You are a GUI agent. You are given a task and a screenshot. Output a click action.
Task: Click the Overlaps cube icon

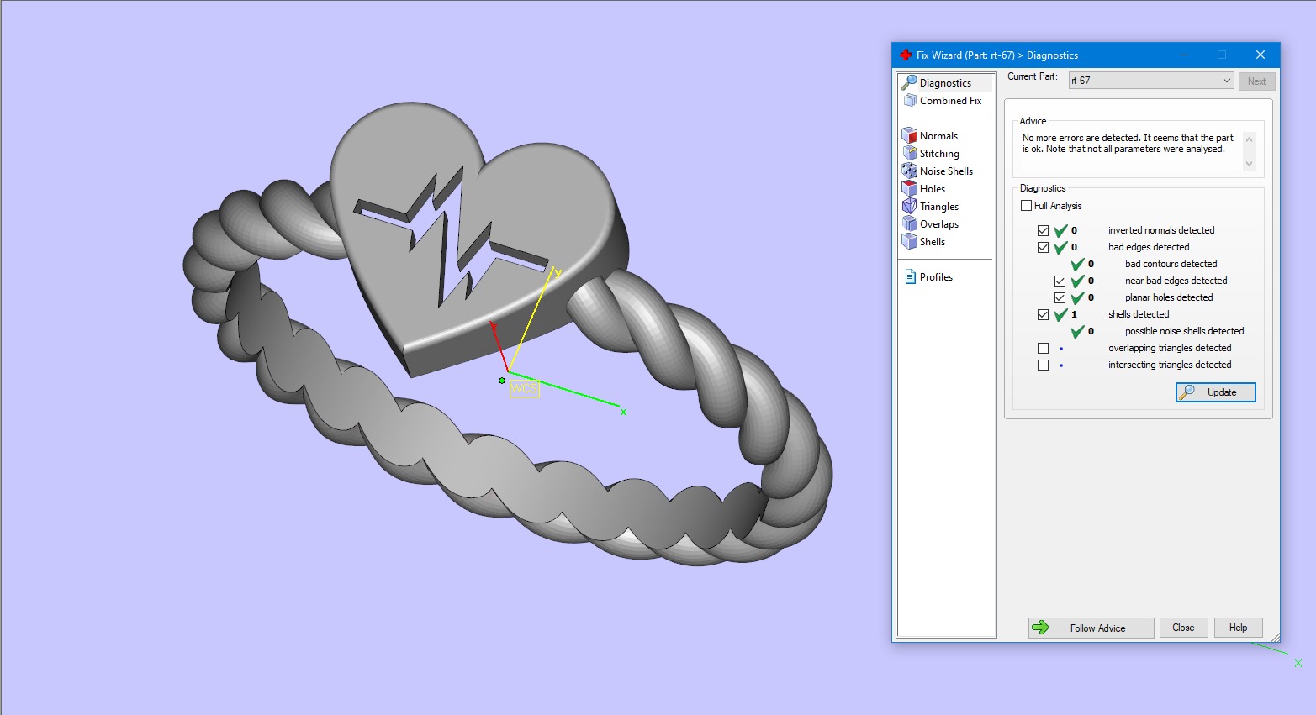tap(909, 223)
